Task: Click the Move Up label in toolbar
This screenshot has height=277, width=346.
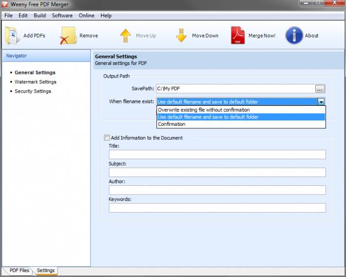Action: pyautogui.click(x=146, y=36)
